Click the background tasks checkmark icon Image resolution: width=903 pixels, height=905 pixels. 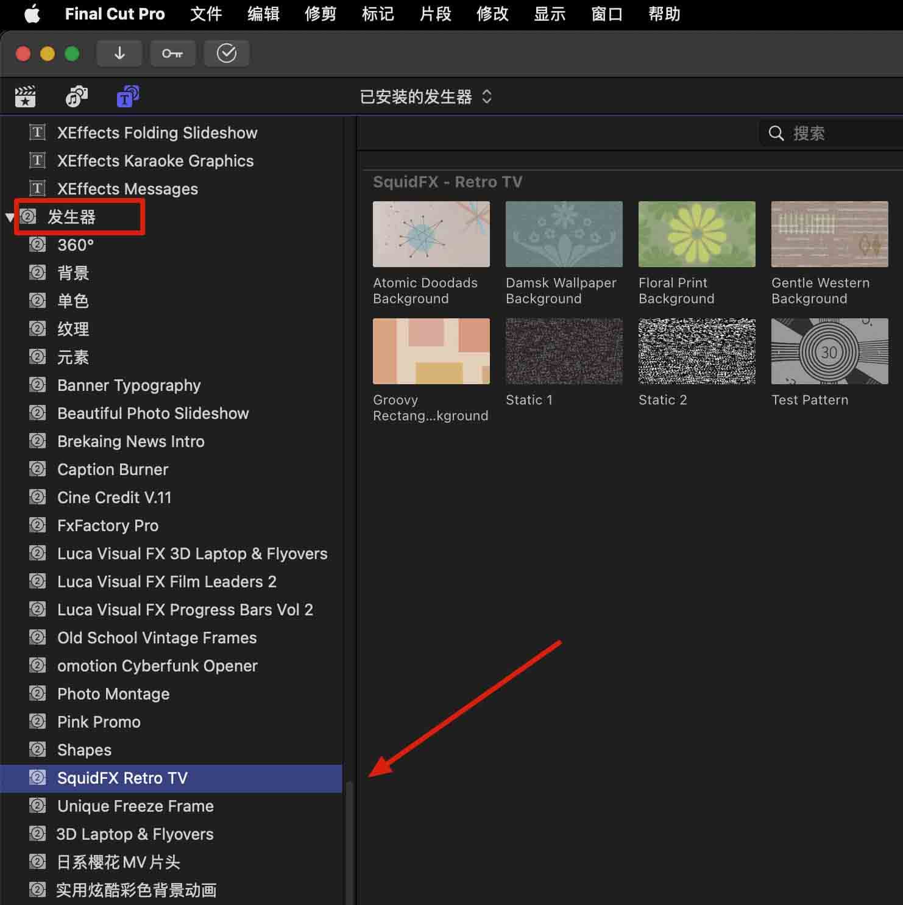pyautogui.click(x=226, y=54)
